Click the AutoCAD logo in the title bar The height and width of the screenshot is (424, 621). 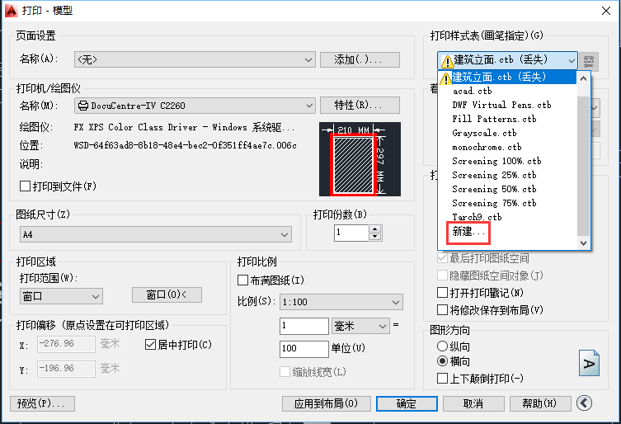point(11,11)
